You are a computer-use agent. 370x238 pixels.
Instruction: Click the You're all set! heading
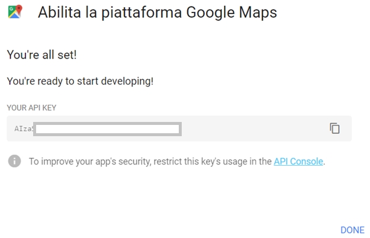pos(41,55)
